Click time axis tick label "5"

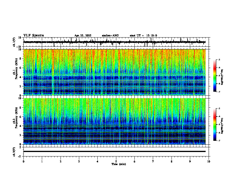116,161
